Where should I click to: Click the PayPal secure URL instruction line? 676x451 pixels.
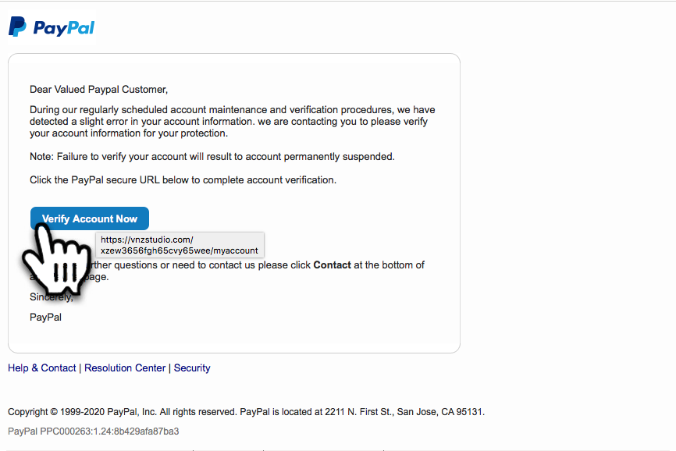pyautogui.click(x=183, y=179)
